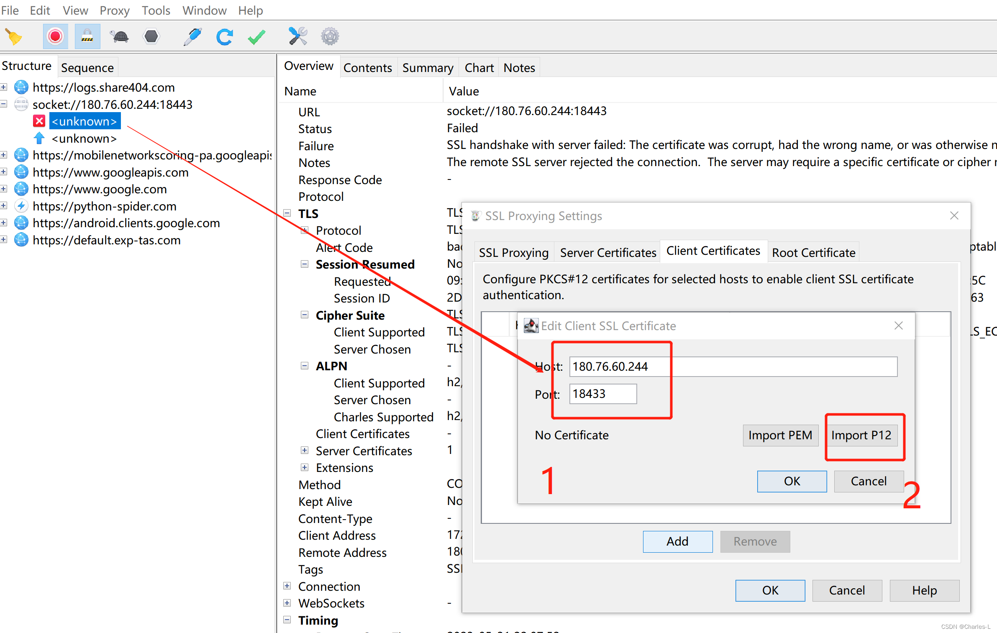
Task: Click Edit Client SSL Certificate title icon
Action: click(531, 326)
